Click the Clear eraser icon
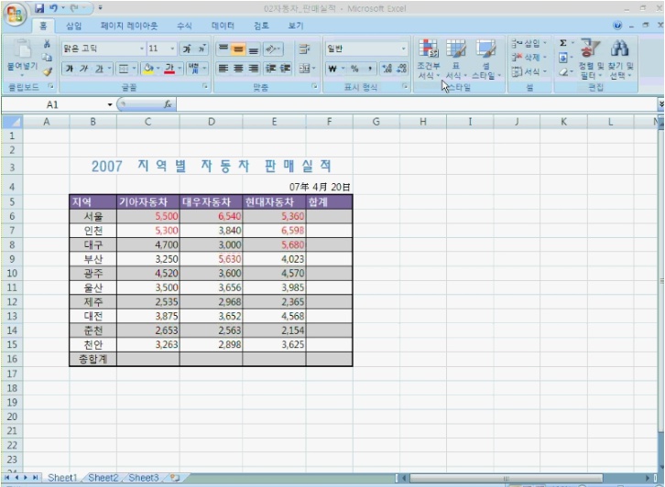The height and width of the screenshot is (487, 665). tap(563, 72)
